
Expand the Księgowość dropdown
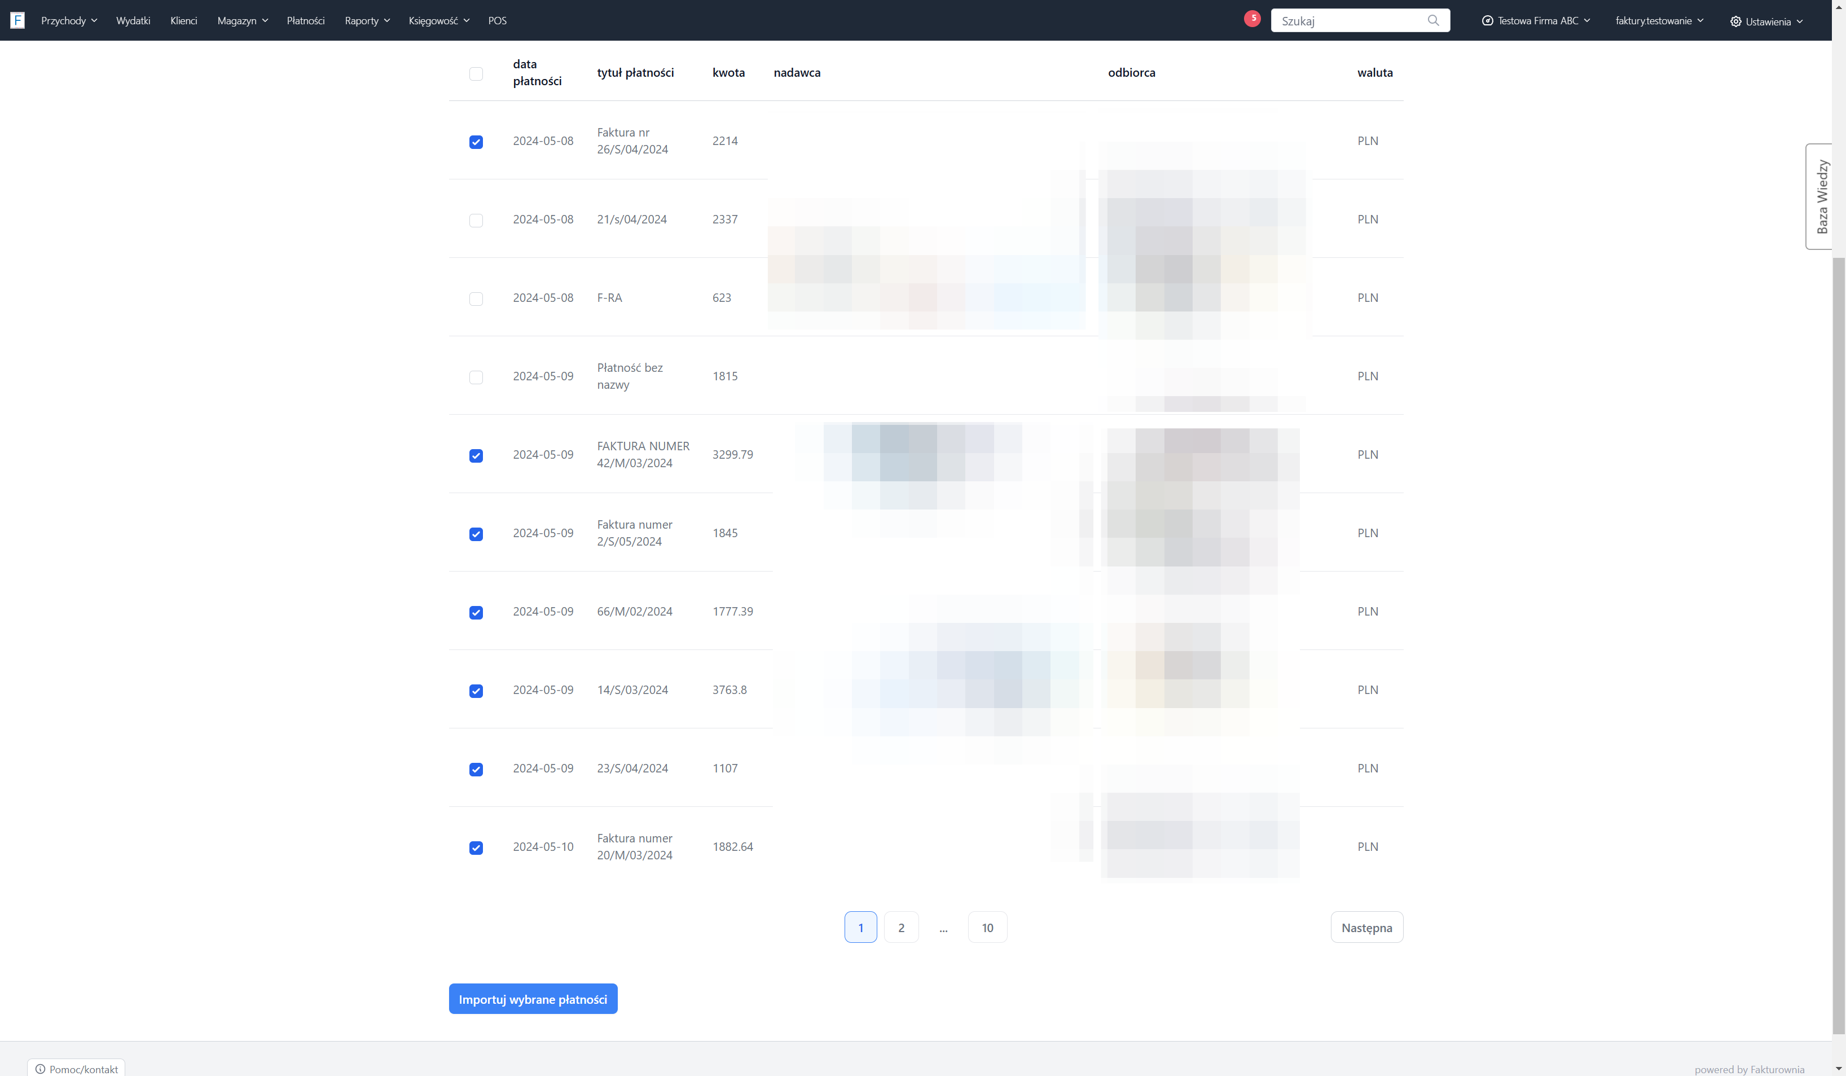pyautogui.click(x=439, y=20)
